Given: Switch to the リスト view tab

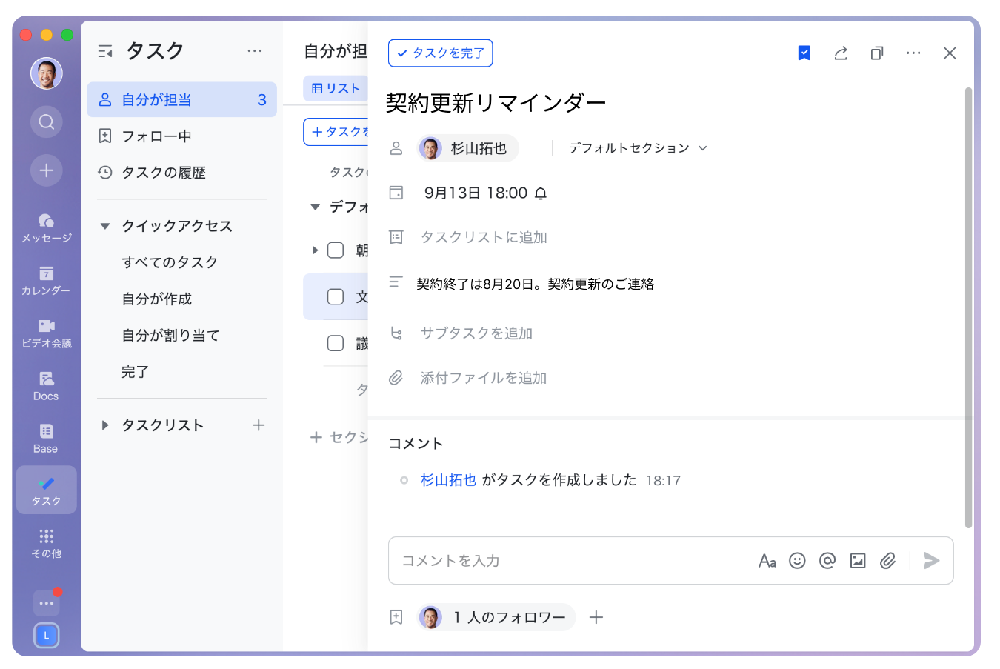Looking at the screenshot, I should pyautogui.click(x=336, y=88).
